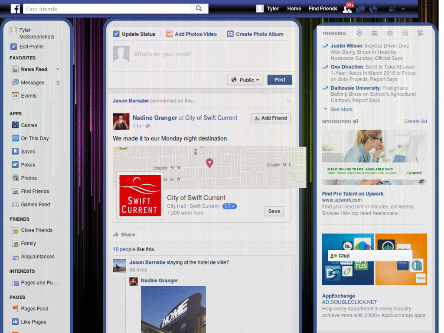The width and height of the screenshot is (444, 333).
Task: Select entertainment trending icon
Action: tap(420, 33)
